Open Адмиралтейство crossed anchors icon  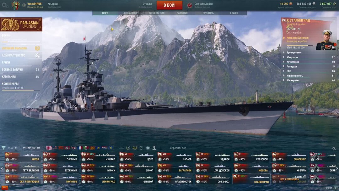pyautogui.click(x=37, y=55)
